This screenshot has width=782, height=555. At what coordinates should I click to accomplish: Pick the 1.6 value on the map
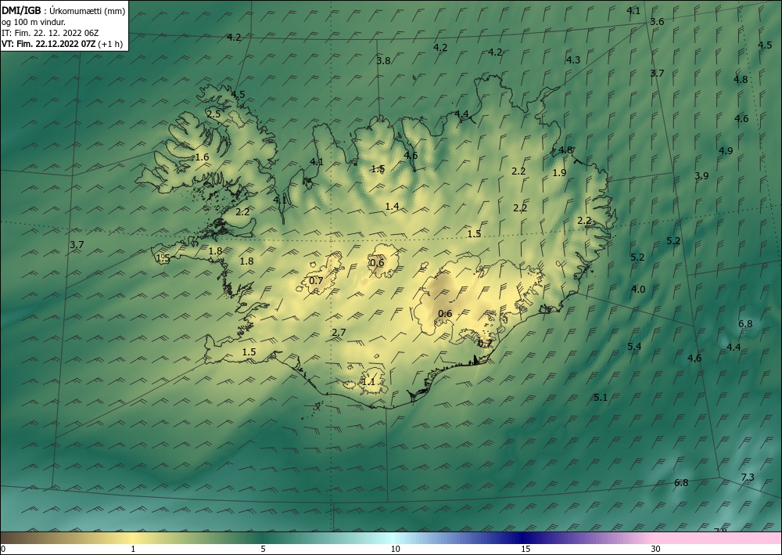coord(202,157)
